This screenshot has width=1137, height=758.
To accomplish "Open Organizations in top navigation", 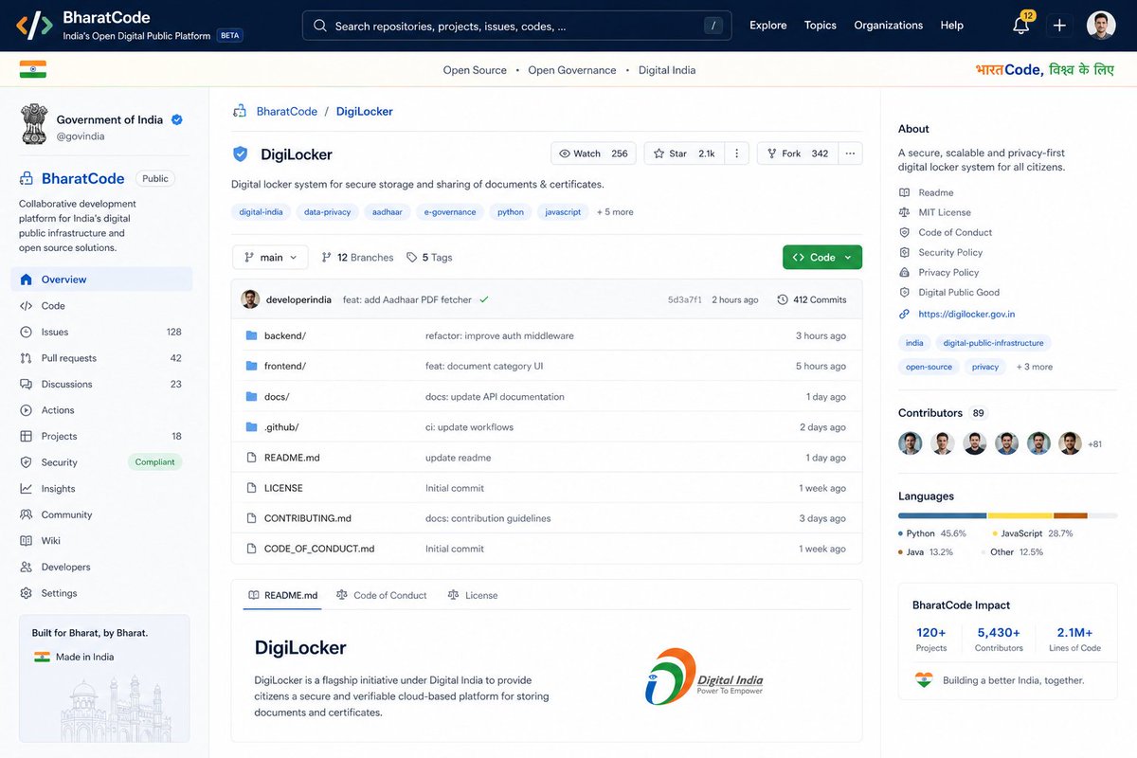I will 889,26.
